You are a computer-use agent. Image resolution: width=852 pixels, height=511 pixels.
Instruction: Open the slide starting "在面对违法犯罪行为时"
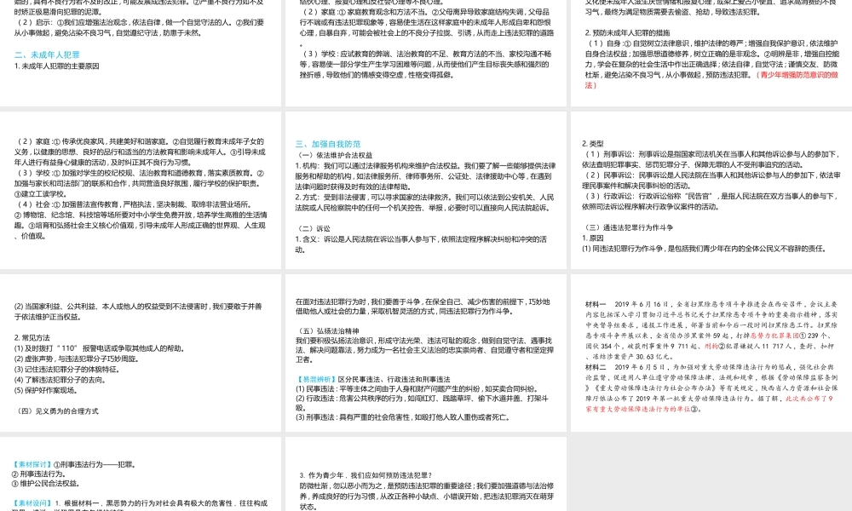(x=426, y=353)
